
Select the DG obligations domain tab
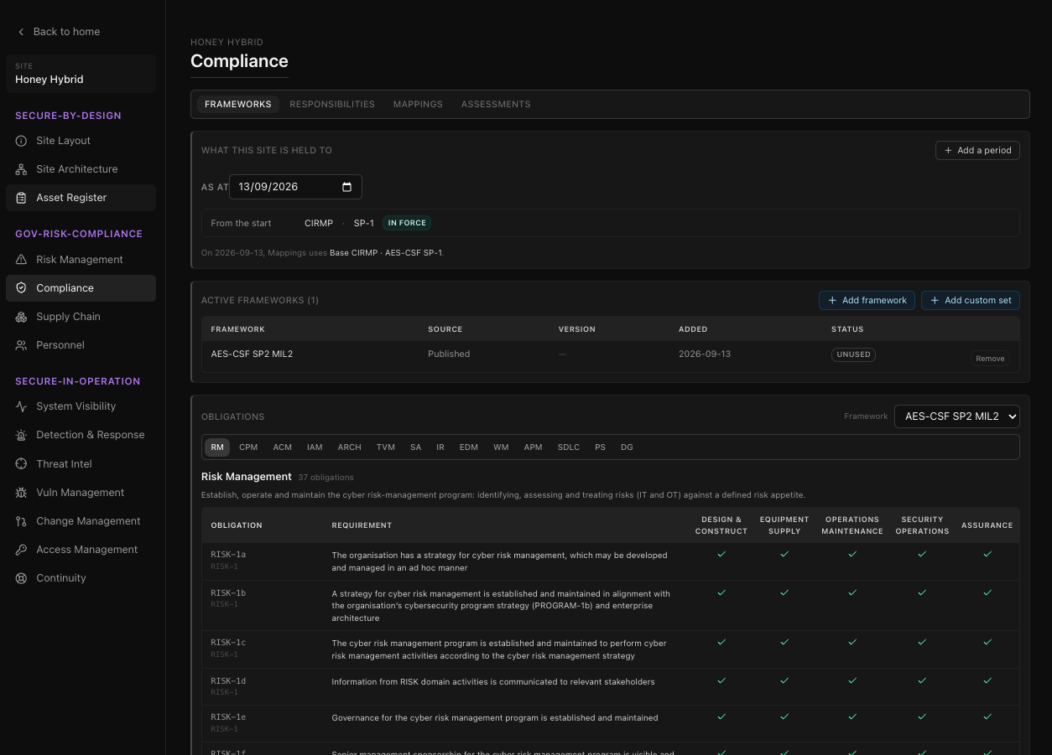click(x=627, y=447)
